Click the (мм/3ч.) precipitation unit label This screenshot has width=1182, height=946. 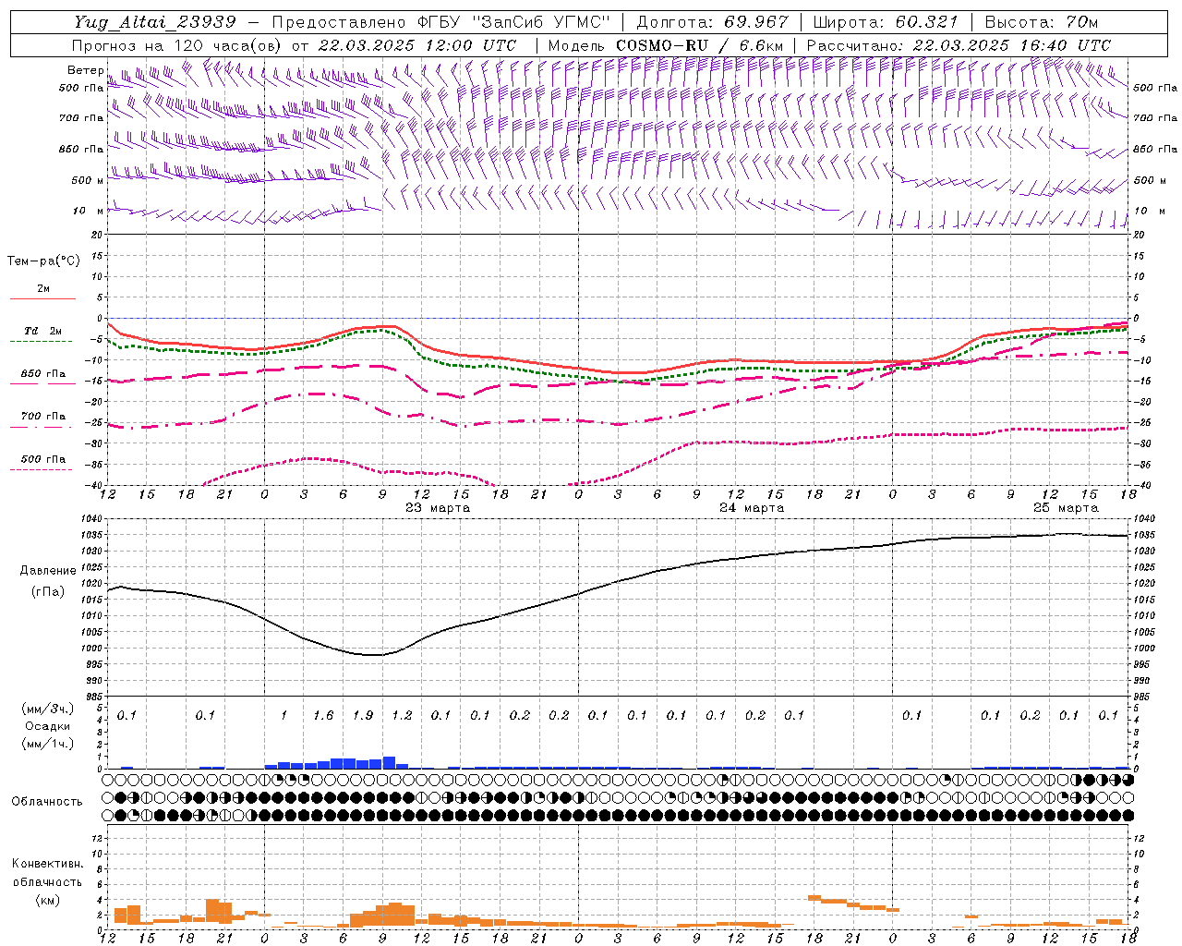48,709
